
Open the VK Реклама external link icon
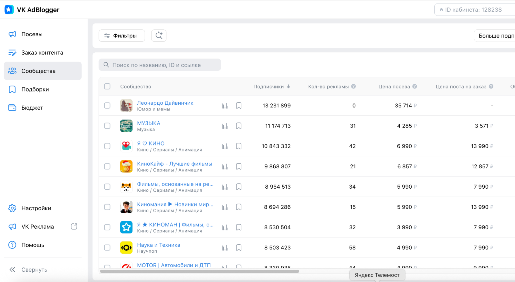click(x=74, y=227)
